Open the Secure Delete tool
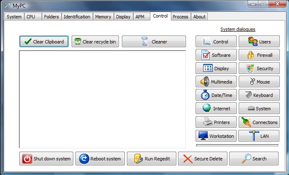 [203, 159]
